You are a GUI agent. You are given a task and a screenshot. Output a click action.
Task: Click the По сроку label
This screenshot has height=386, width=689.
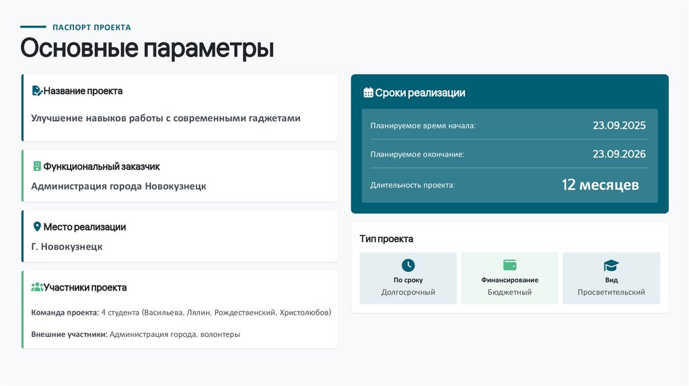408,280
